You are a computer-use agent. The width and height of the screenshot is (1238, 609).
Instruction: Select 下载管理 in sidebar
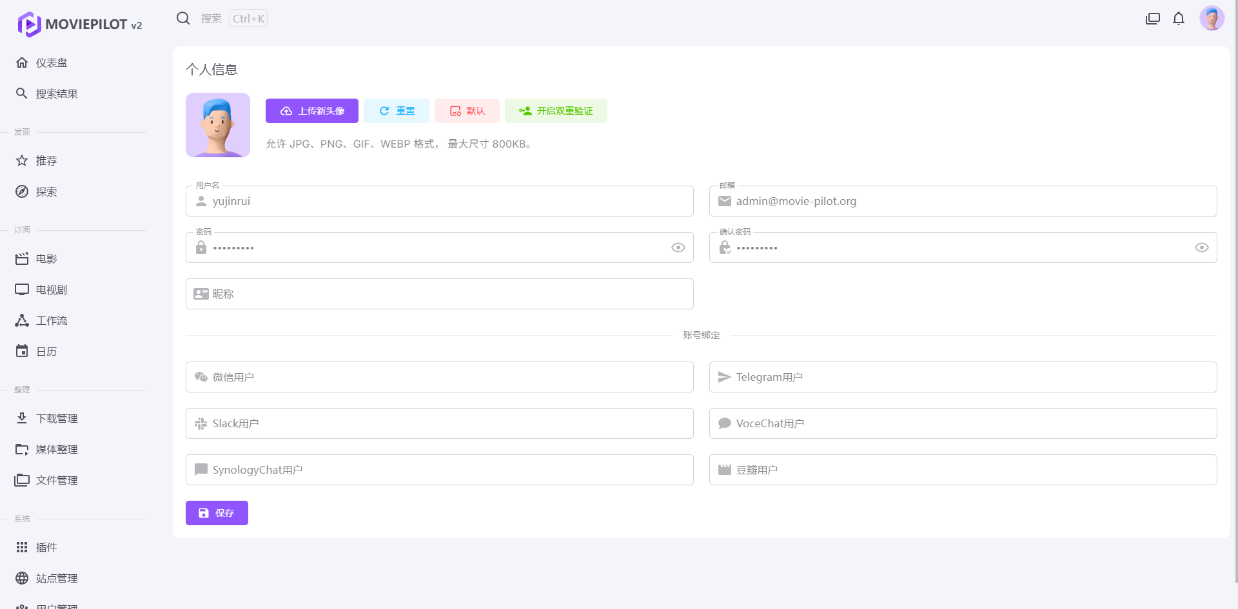(57, 418)
